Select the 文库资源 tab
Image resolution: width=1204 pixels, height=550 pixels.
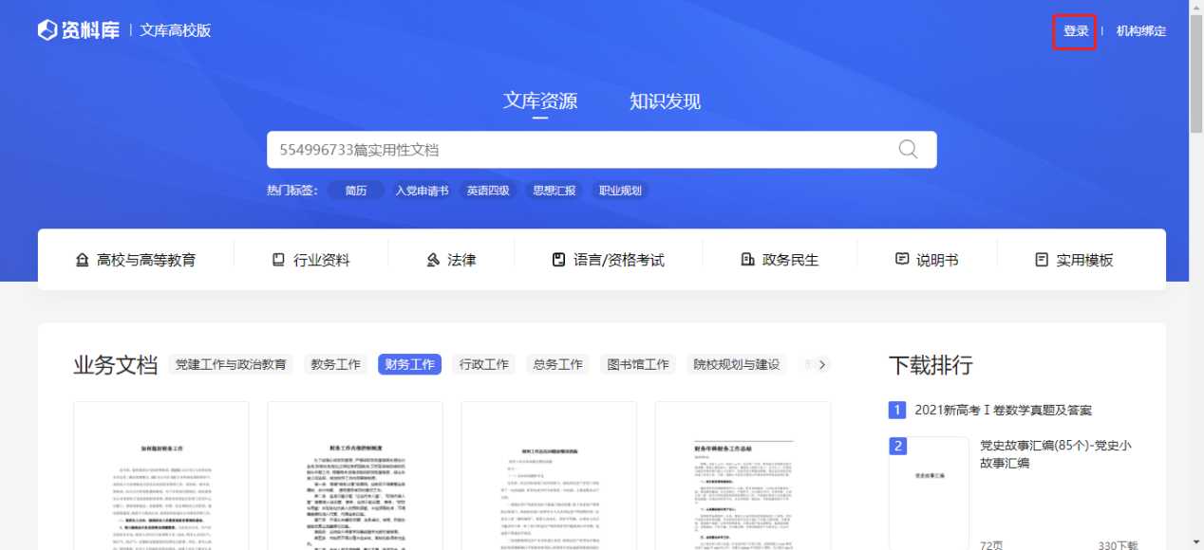[x=539, y=101]
